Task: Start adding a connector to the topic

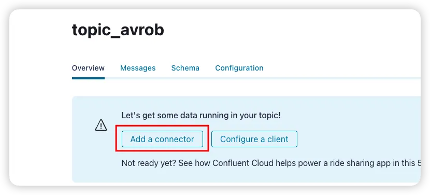Action: (162, 139)
